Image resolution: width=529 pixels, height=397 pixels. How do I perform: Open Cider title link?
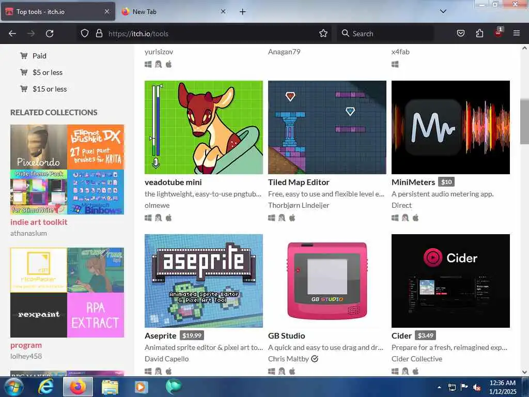click(401, 336)
